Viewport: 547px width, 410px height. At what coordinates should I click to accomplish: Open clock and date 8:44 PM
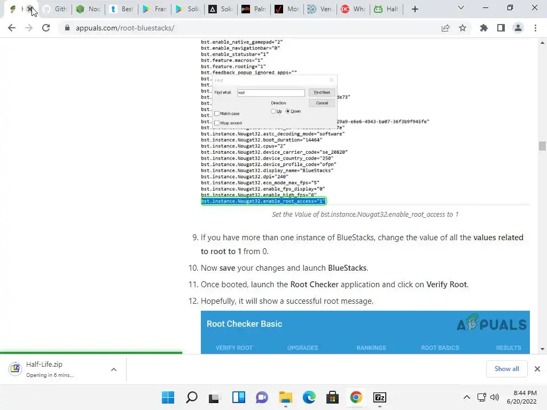pyautogui.click(x=522, y=397)
